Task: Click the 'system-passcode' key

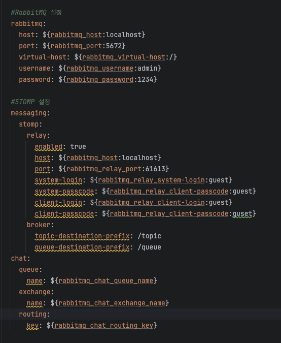Action: pyautogui.click(x=64, y=191)
